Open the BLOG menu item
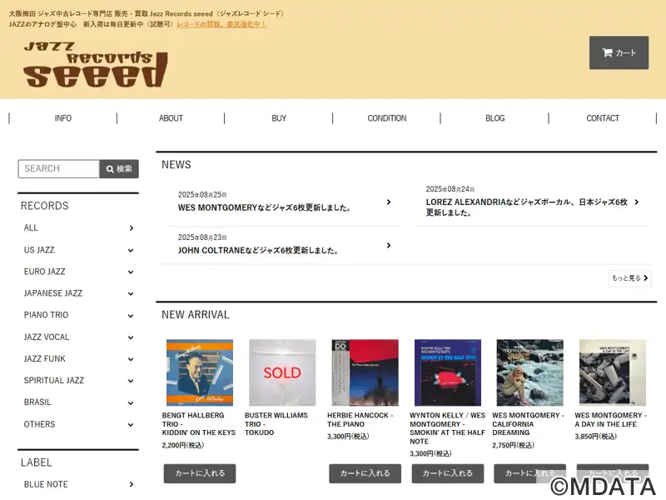The height and width of the screenshot is (500, 666). [x=495, y=118]
